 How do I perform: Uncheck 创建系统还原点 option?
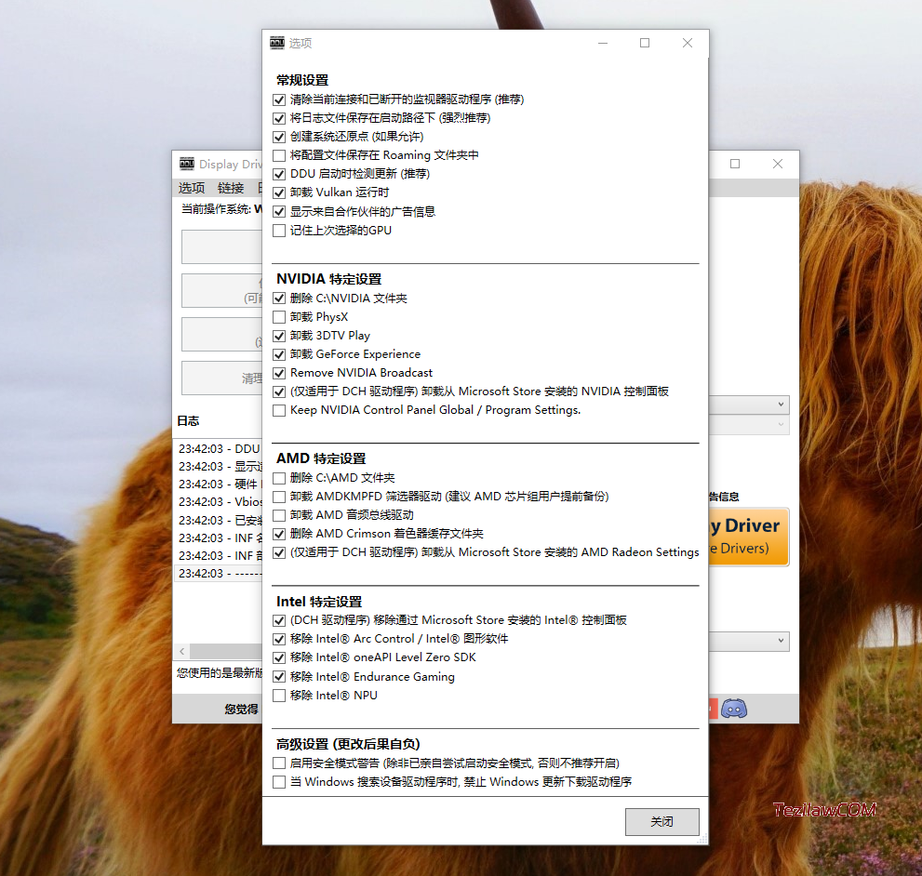[279, 137]
